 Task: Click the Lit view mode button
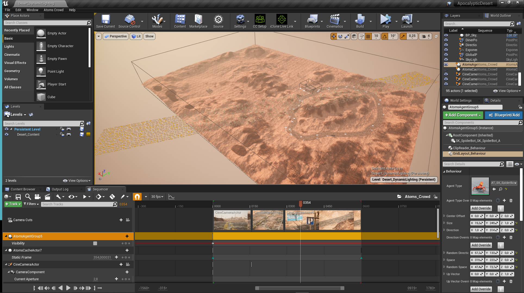tap(136, 36)
